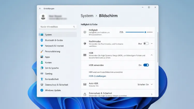Viewport: 194px width, 109px height.
Task: Click the Windows Update sync icon
Action: tap(42, 90)
